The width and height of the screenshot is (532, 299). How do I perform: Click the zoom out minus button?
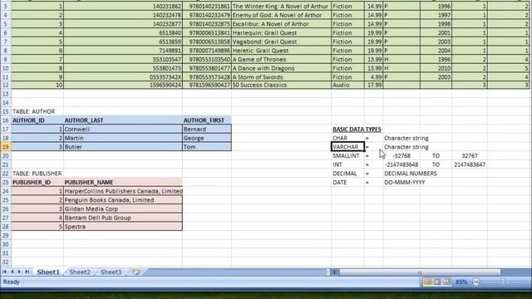476,282
